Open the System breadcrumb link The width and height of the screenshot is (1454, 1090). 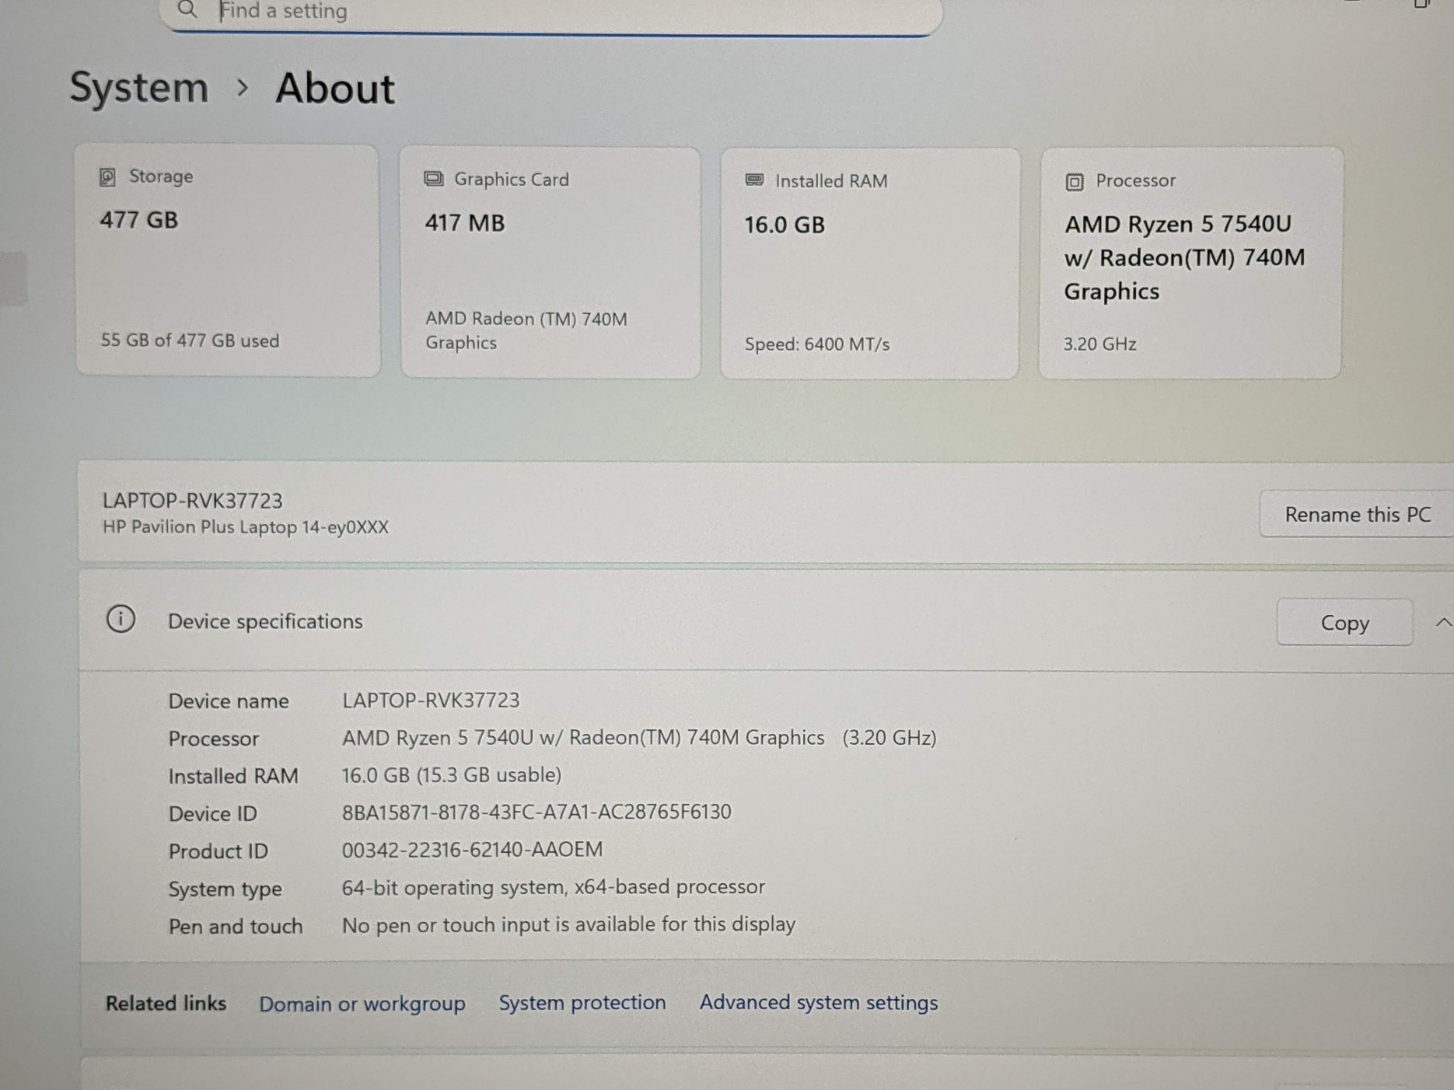point(139,88)
